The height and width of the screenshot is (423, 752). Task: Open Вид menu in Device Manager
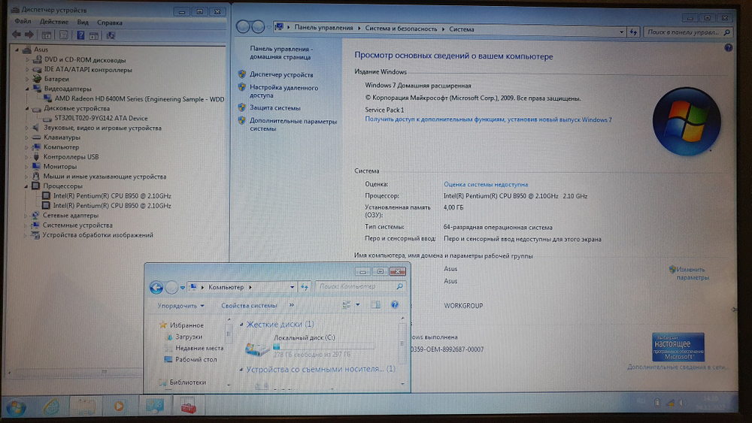(x=83, y=23)
